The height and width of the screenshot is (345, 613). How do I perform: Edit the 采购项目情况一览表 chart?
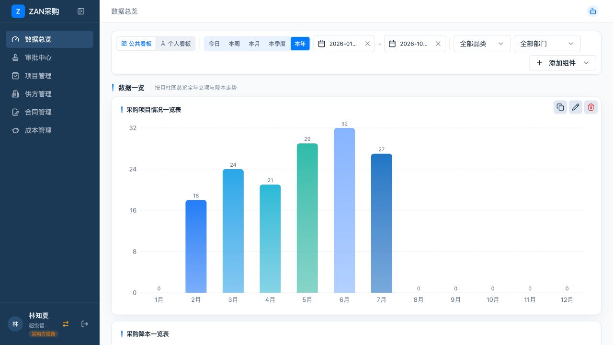tap(576, 107)
